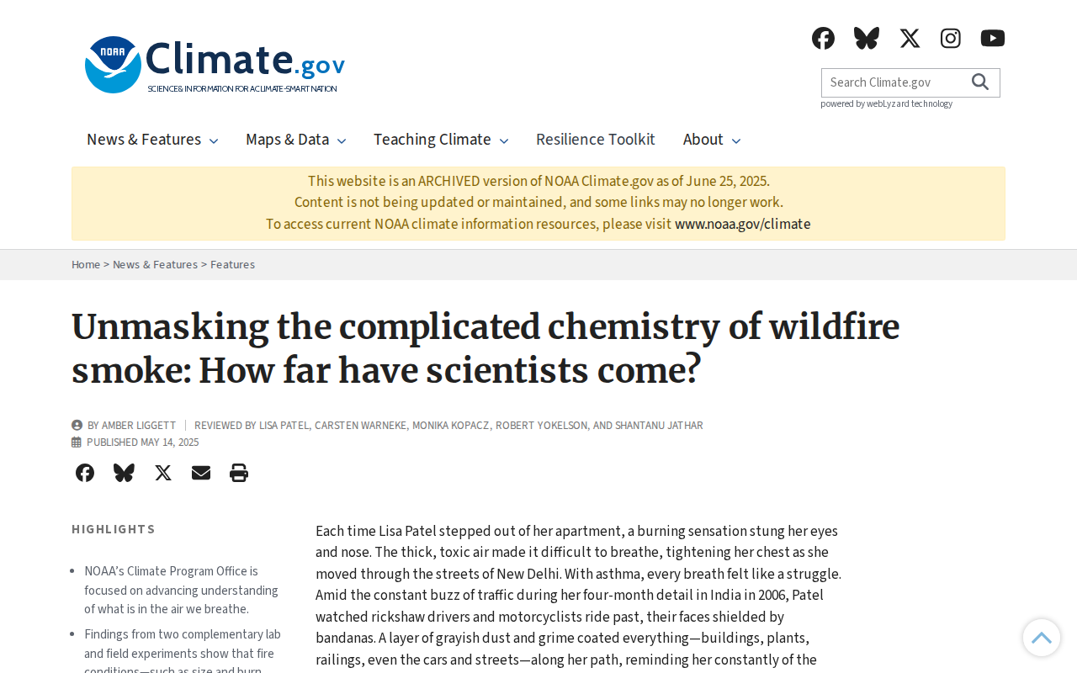
Task: Print this article using printer icon
Action: (239, 473)
